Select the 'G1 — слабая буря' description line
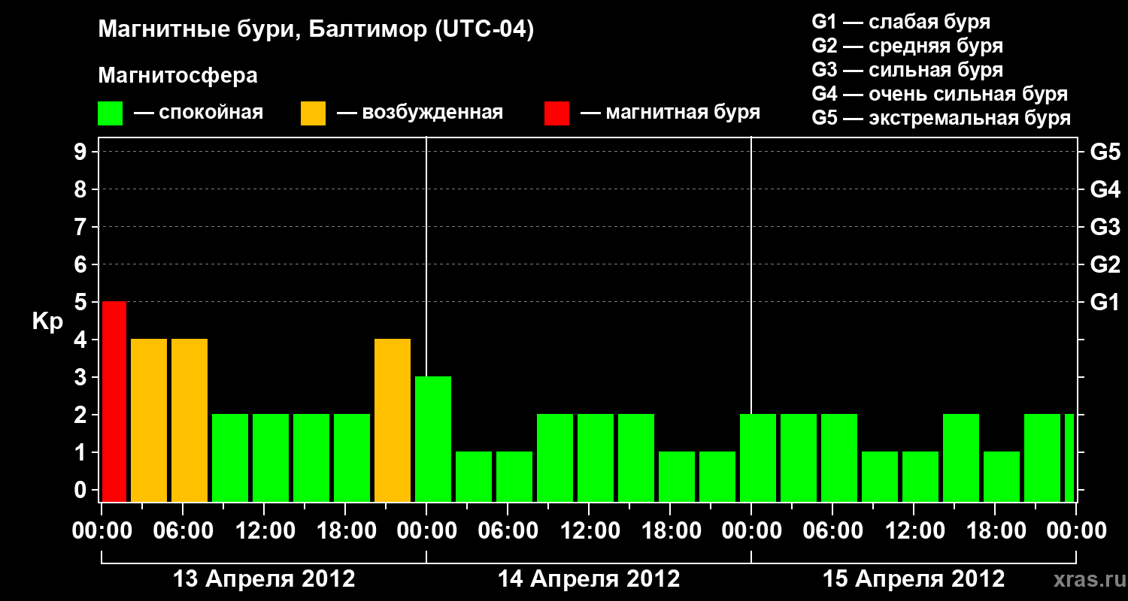Screen dimensions: 1128x601 pyautogui.click(x=901, y=22)
